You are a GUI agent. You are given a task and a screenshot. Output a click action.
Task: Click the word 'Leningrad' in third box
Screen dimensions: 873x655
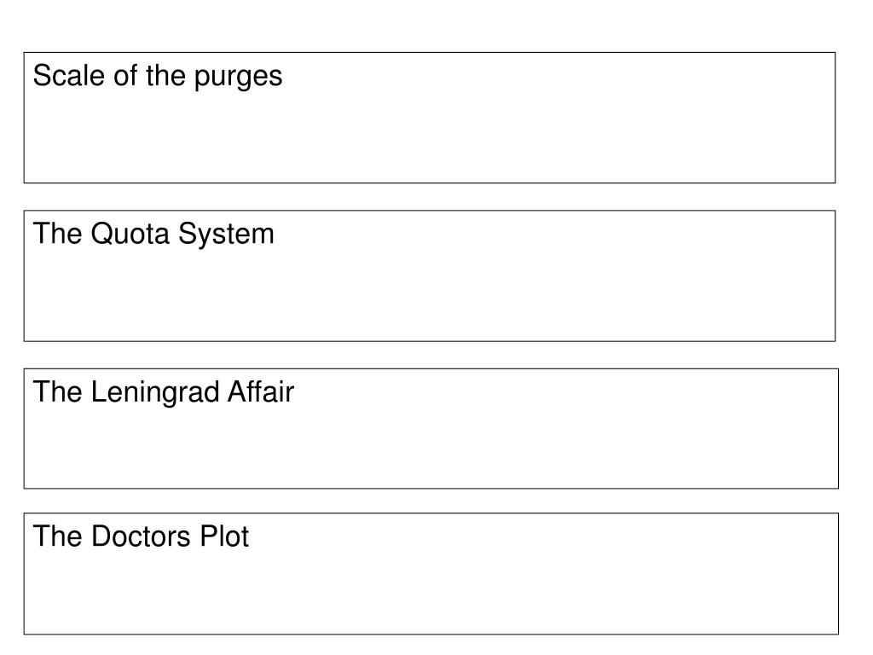pyautogui.click(x=155, y=392)
